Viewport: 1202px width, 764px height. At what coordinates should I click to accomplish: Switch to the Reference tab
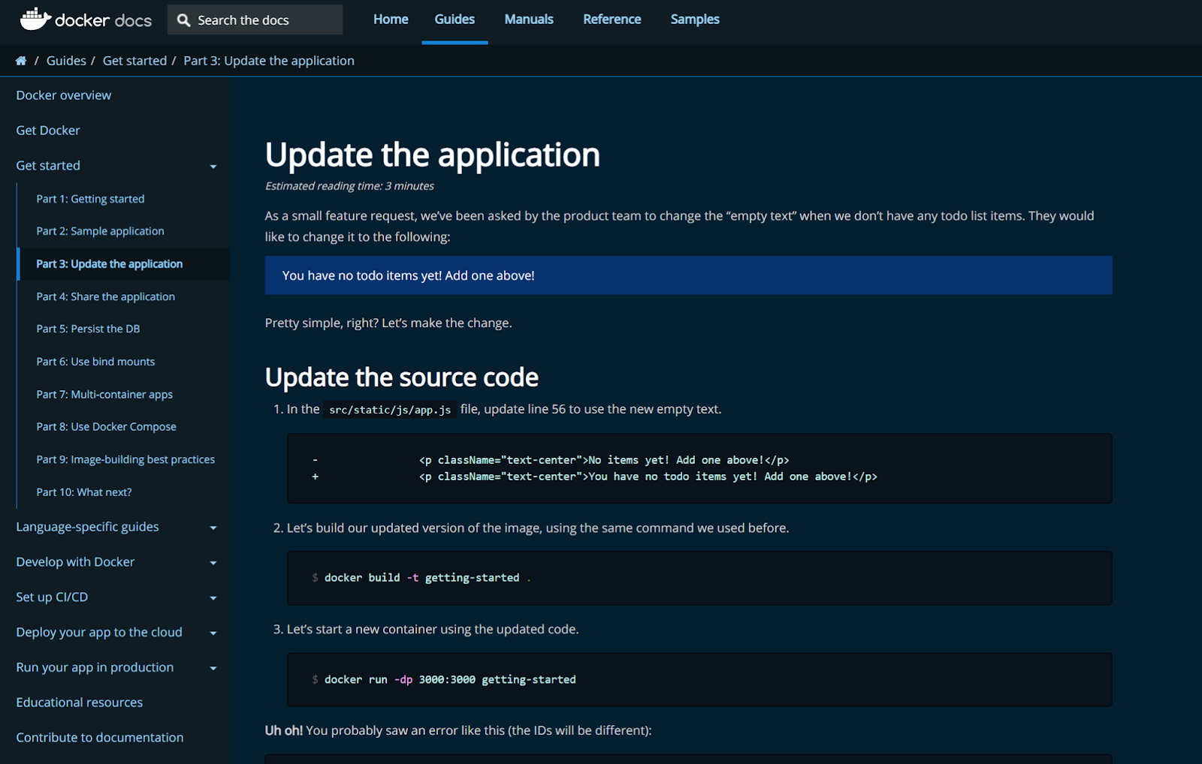point(612,19)
